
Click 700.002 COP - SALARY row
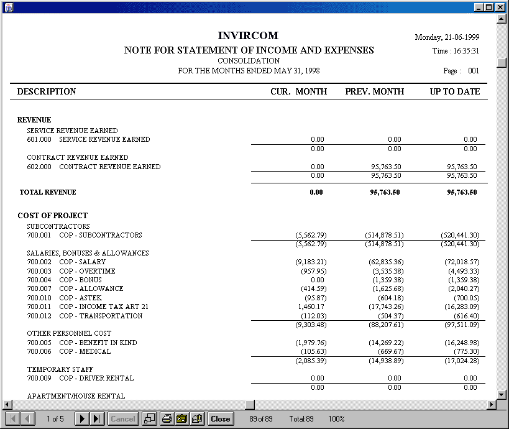coord(253,262)
